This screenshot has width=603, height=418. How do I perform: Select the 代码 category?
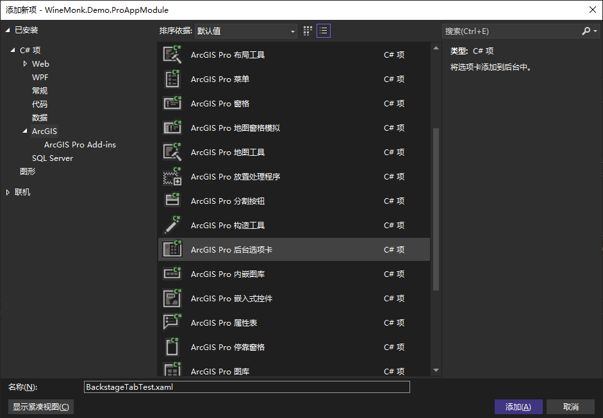point(40,104)
